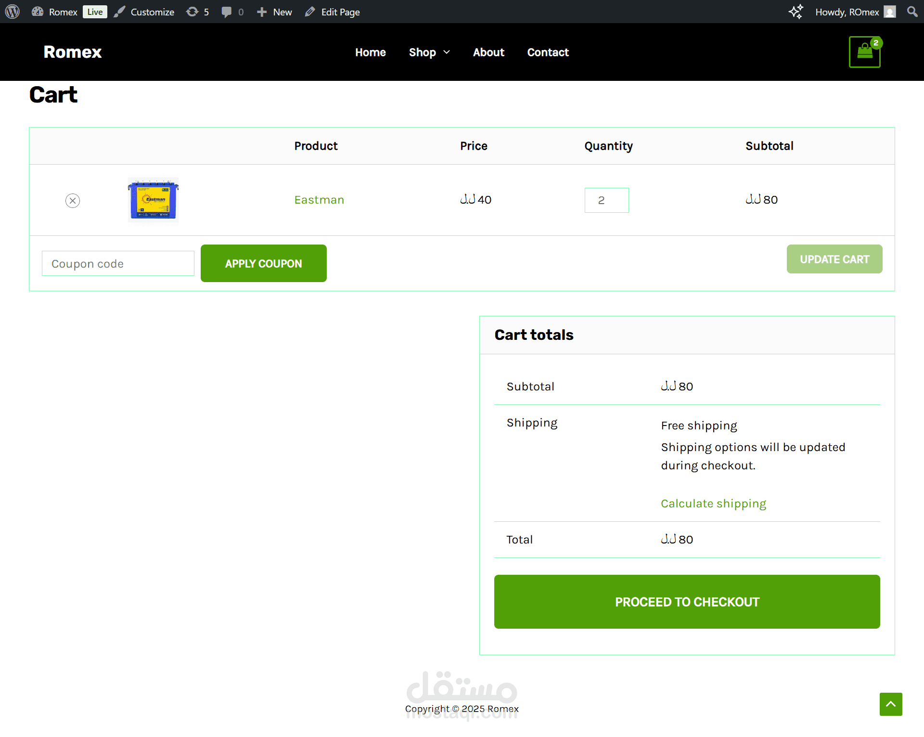The width and height of the screenshot is (924, 737).
Task: Click the admin bar search magnifier
Action: point(912,12)
